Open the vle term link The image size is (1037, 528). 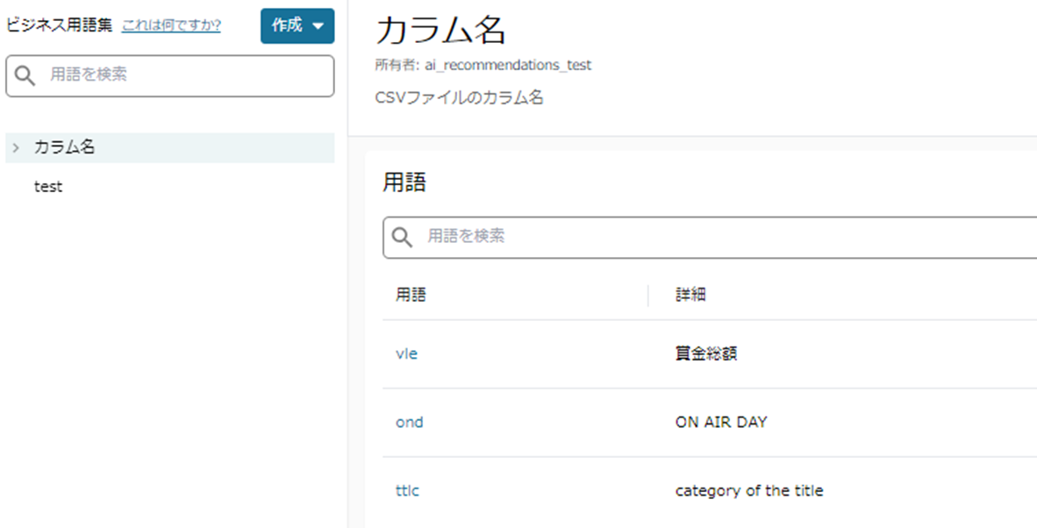click(x=407, y=354)
